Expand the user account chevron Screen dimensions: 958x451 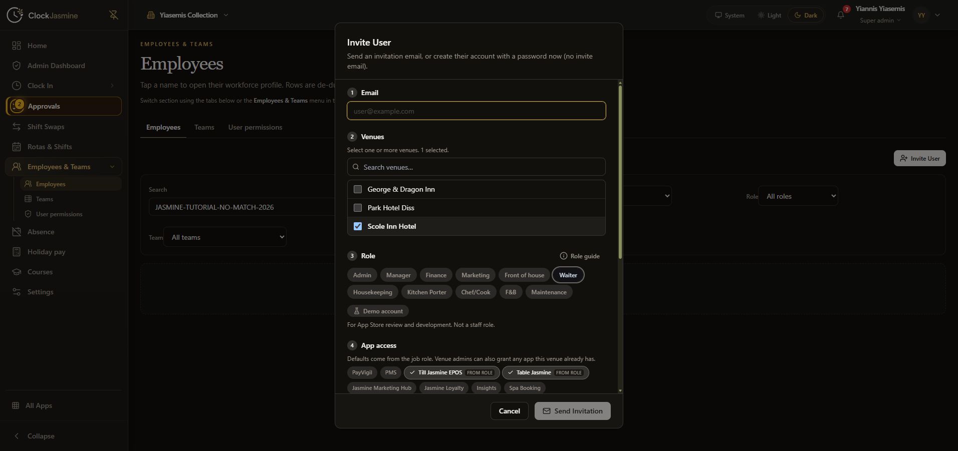pos(937,15)
